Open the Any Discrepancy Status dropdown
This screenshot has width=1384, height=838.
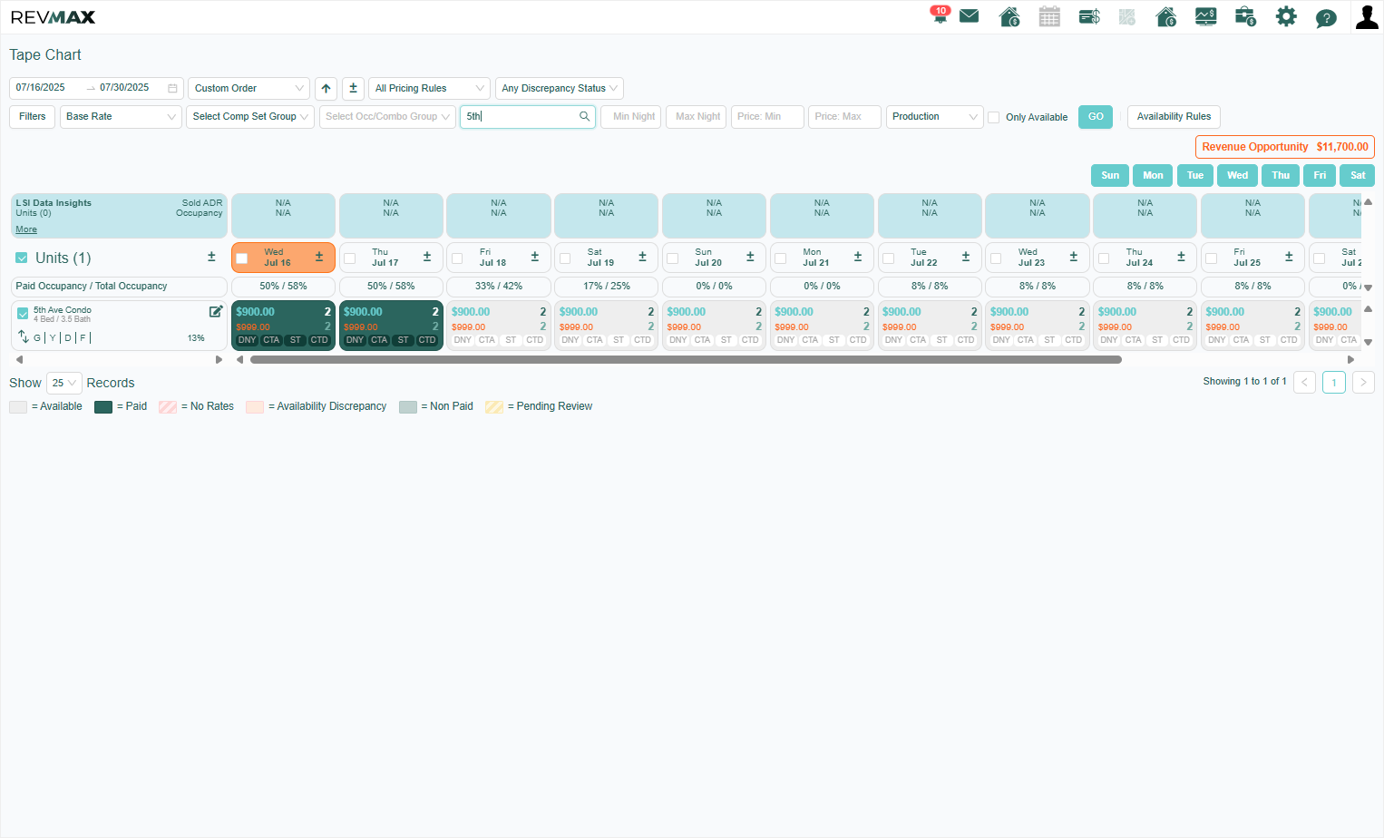point(560,88)
